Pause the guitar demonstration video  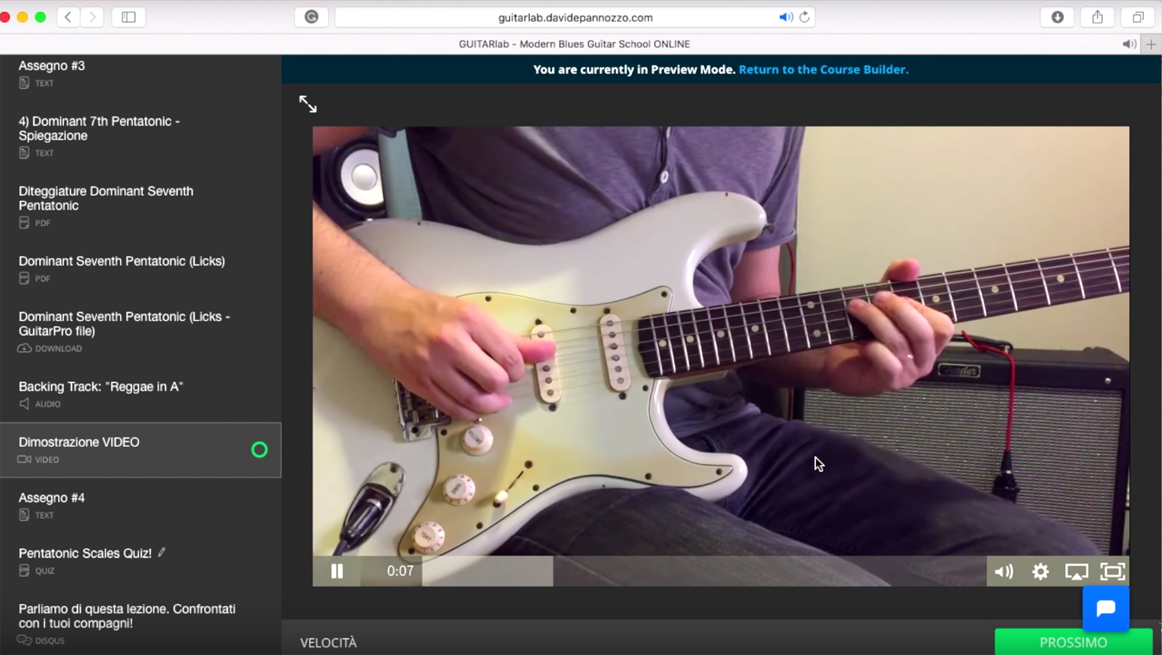click(x=337, y=571)
